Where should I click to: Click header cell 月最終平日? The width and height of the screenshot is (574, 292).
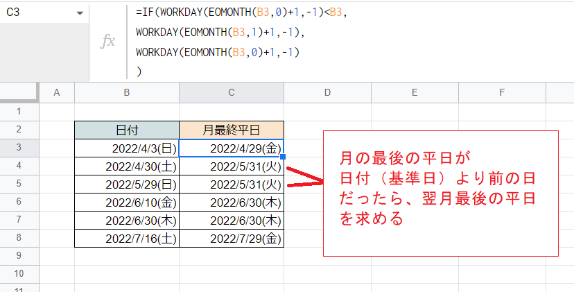(x=232, y=130)
